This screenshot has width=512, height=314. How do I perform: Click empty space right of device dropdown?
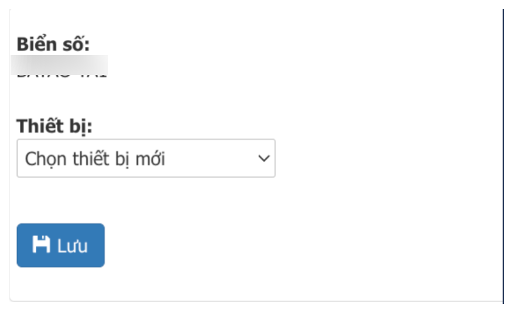point(385,158)
